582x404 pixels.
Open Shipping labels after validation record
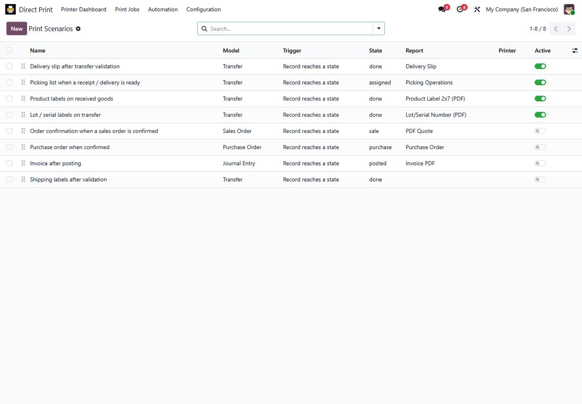pyautogui.click(x=68, y=180)
